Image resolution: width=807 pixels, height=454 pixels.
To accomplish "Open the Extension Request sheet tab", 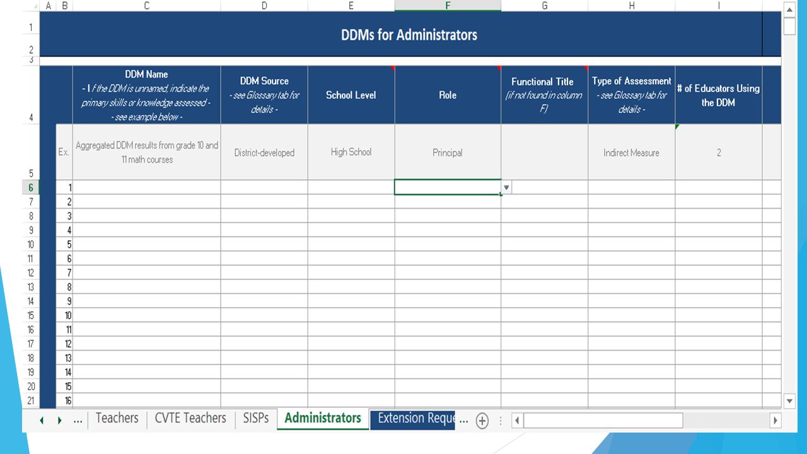I will (413, 418).
